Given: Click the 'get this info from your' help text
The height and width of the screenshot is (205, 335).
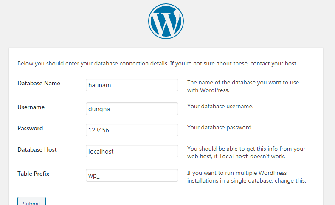Looking at the screenshot, I should click(246, 152).
